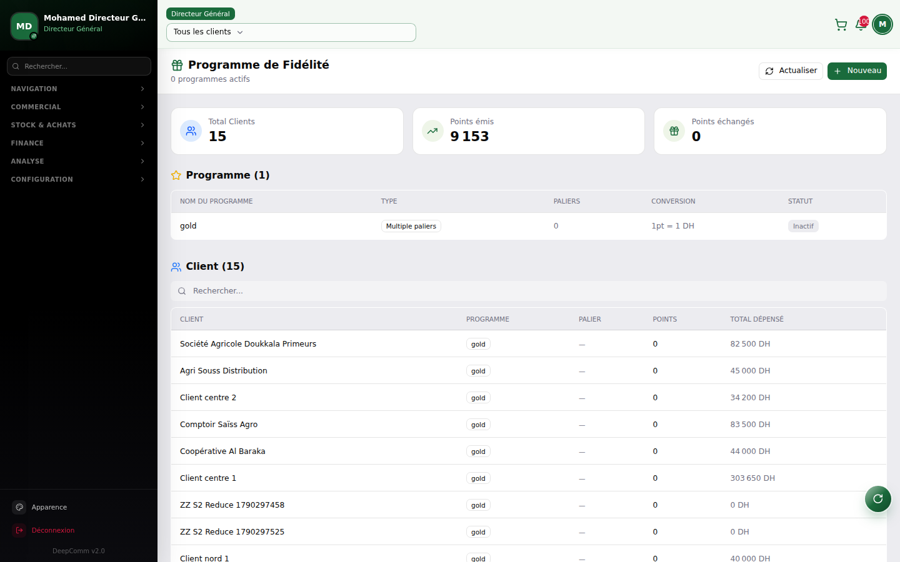This screenshot has width=900, height=562.
Task: Expand the NAVIGATION sidebar section
Action: point(79,89)
